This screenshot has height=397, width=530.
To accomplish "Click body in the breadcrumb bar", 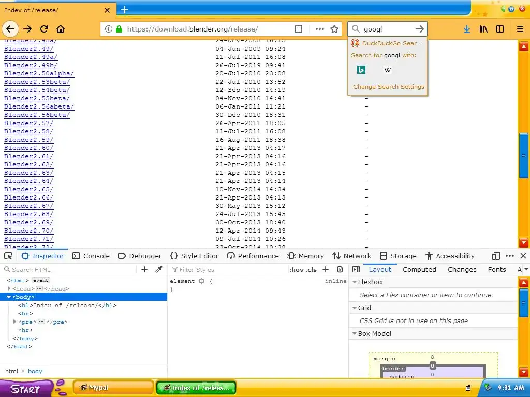I will click(35, 371).
